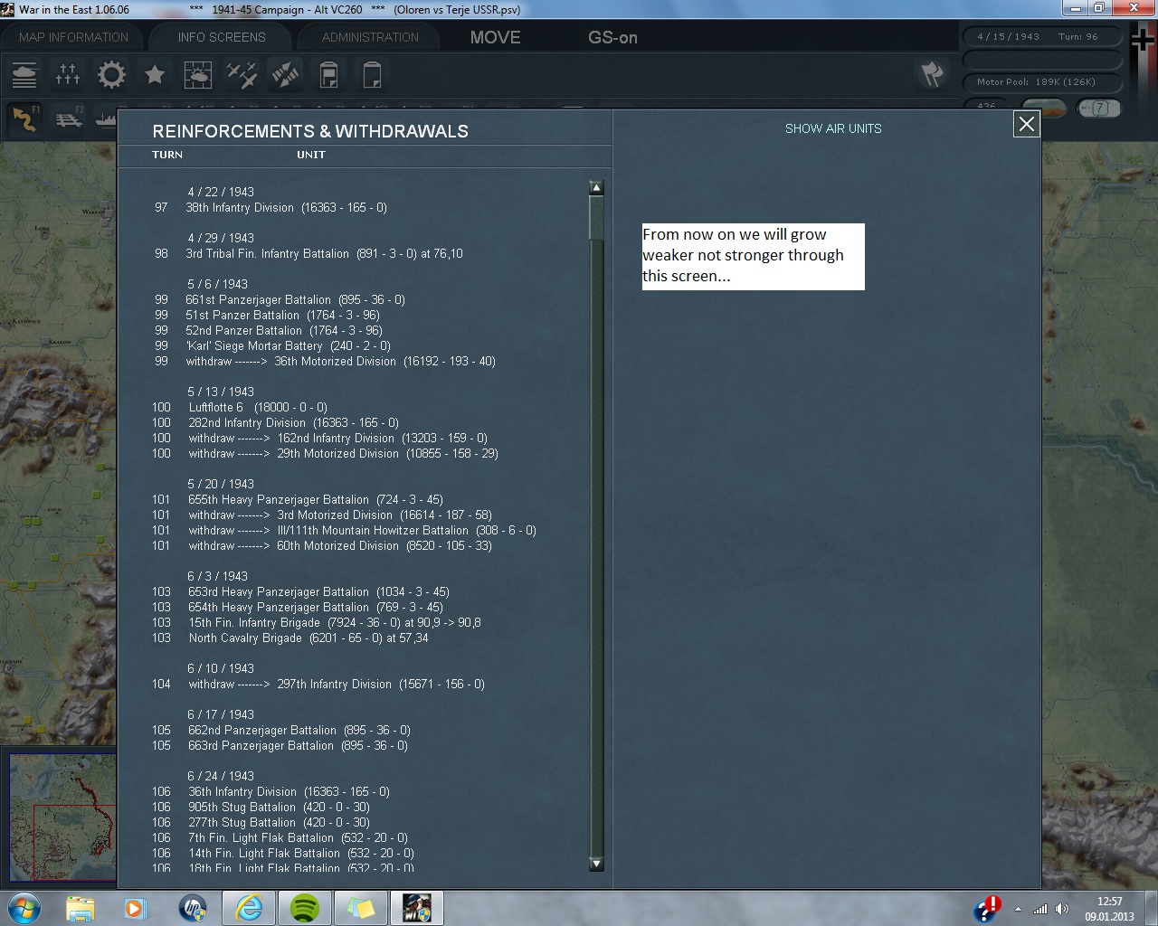The height and width of the screenshot is (926, 1158).
Task: Open Sticky Notes from the taskbar
Action: coord(360,907)
